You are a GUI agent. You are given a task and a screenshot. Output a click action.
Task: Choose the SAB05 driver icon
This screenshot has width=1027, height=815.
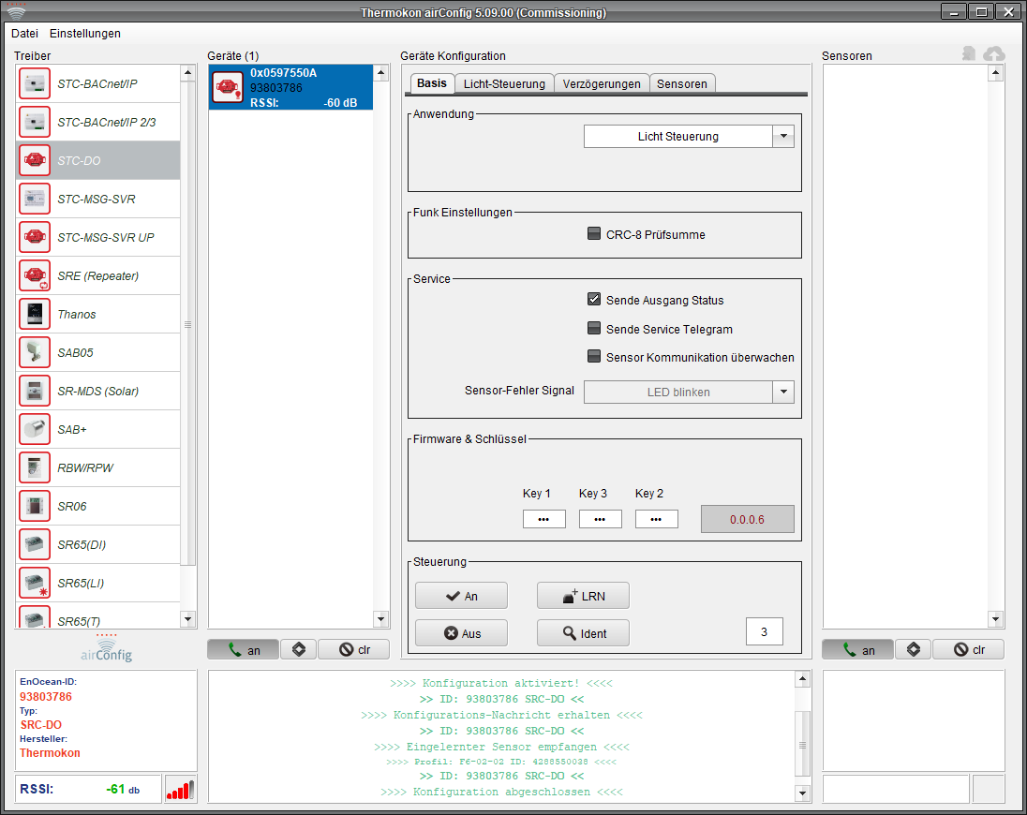tap(35, 353)
